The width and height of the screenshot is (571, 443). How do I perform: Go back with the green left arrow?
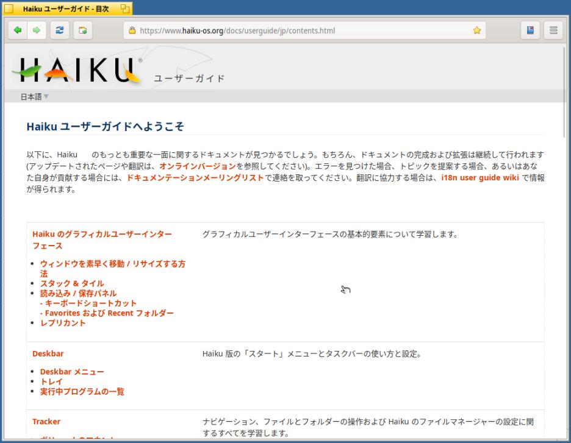[x=18, y=30]
